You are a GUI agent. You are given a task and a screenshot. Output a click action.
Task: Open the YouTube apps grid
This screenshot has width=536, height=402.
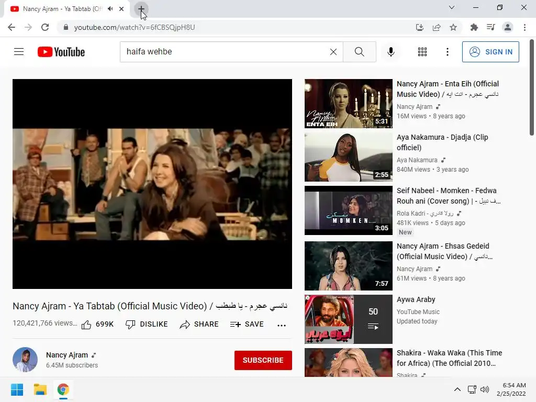pyautogui.click(x=422, y=52)
